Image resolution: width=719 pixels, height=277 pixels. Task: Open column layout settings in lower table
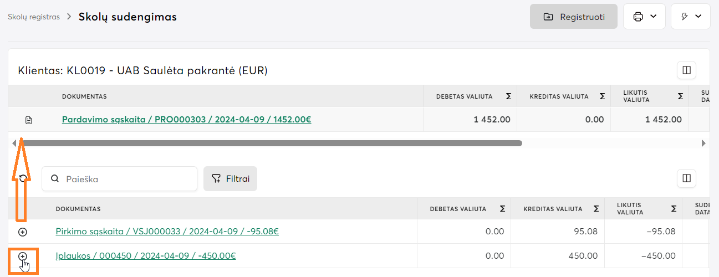(x=686, y=178)
